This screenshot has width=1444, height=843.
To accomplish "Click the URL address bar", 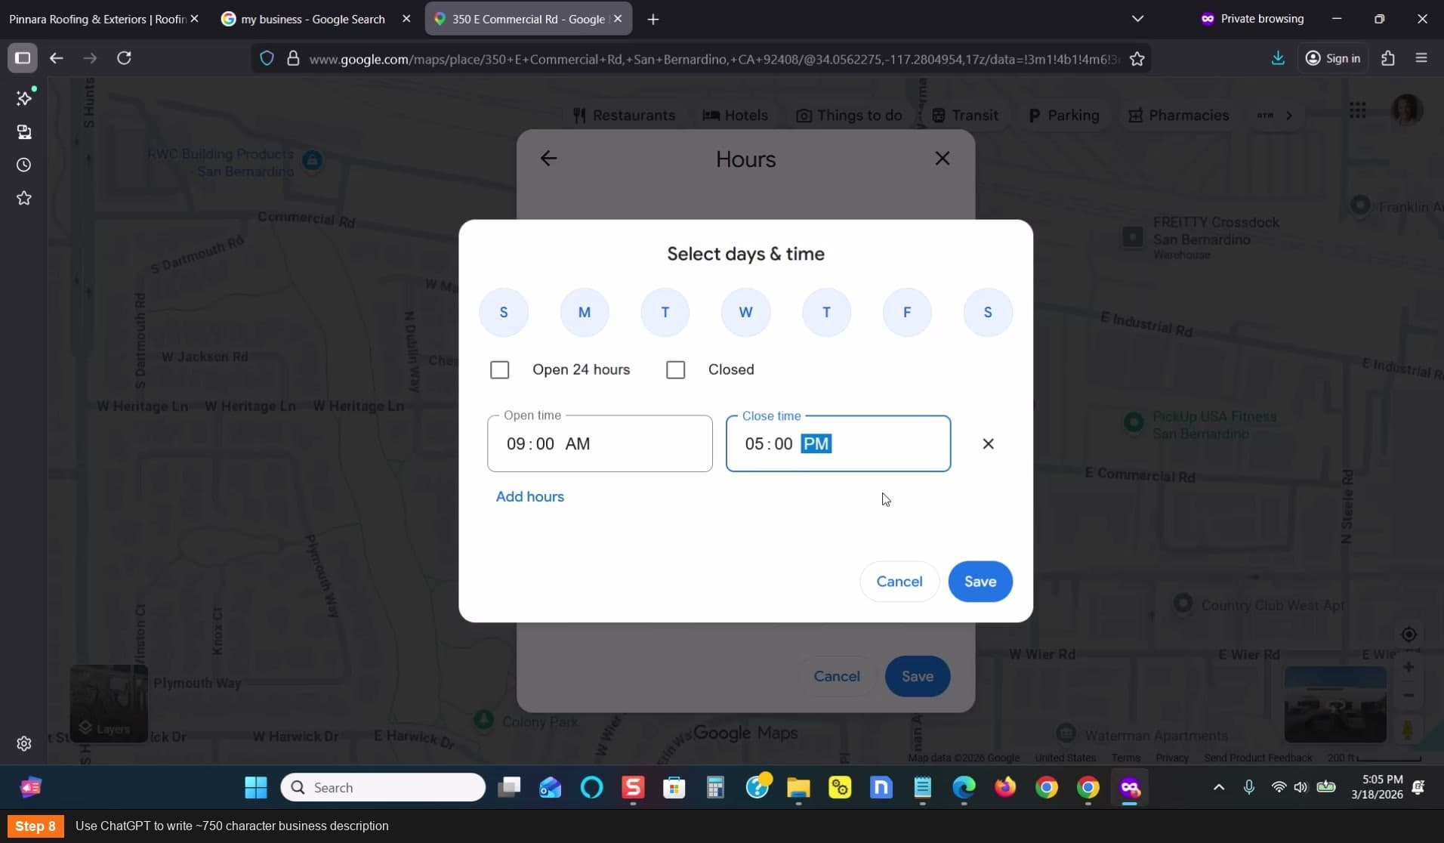I will [x=714, y=59].
